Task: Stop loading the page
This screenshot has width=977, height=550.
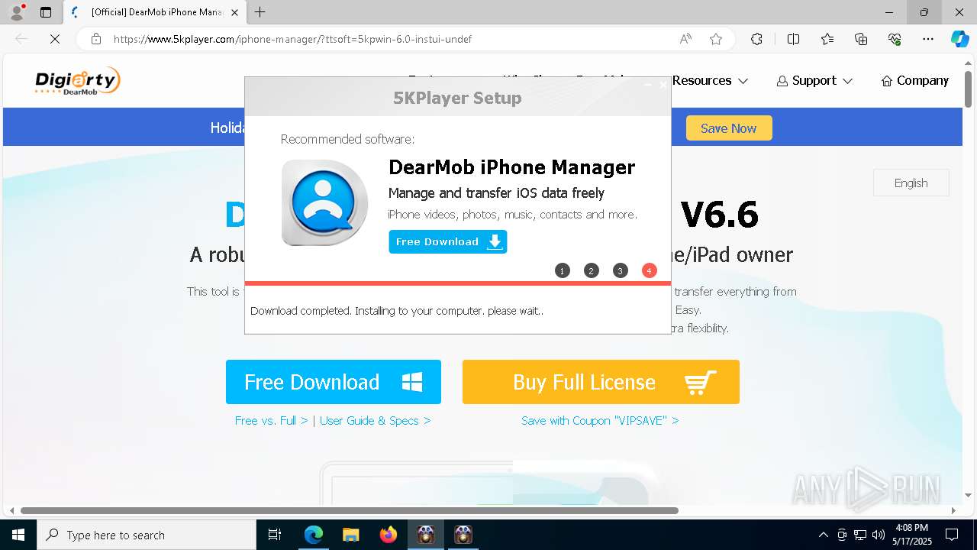Action: pyautogui.click(x=55, y=39)
